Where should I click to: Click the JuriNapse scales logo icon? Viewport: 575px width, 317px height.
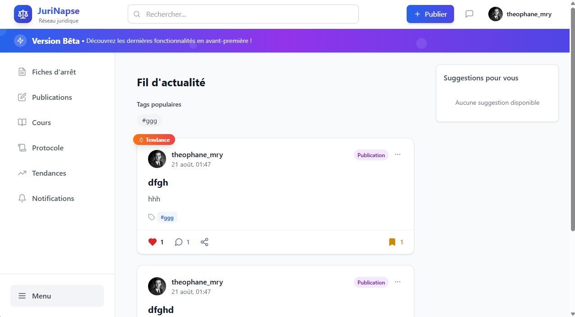pos(23,14)
